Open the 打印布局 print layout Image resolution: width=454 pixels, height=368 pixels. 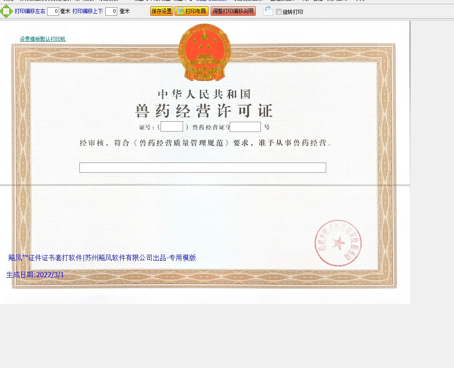point(192,11)
